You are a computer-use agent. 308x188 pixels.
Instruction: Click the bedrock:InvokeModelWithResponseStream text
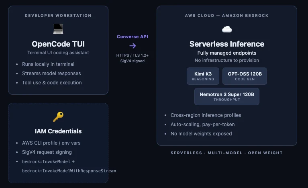point(69,171)
